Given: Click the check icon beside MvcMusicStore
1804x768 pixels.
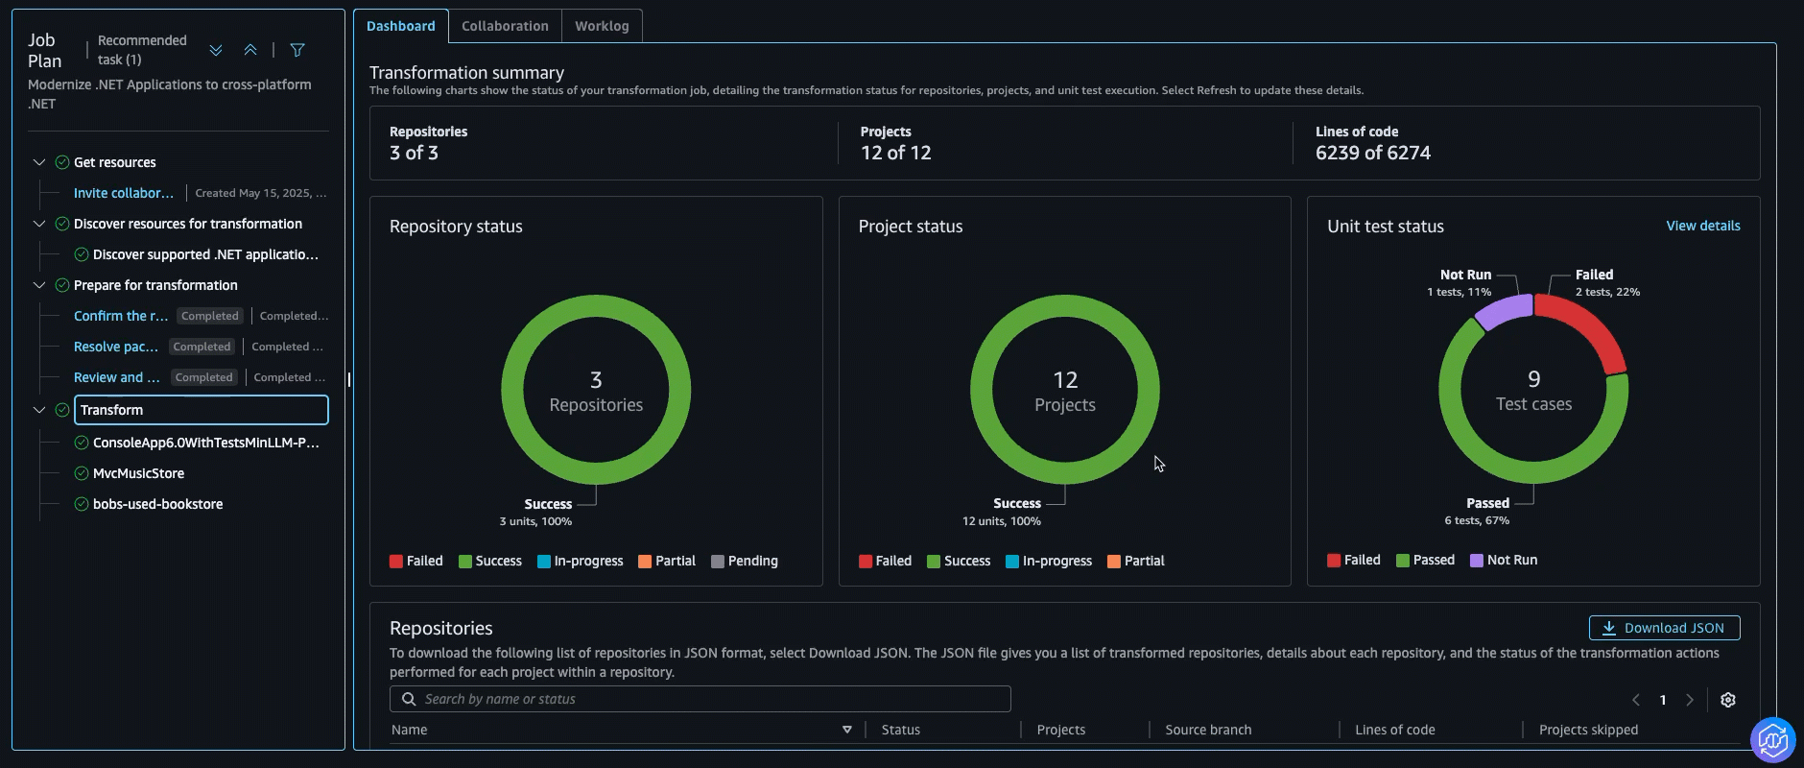Looking at the screenshot, I should point(82,473).
